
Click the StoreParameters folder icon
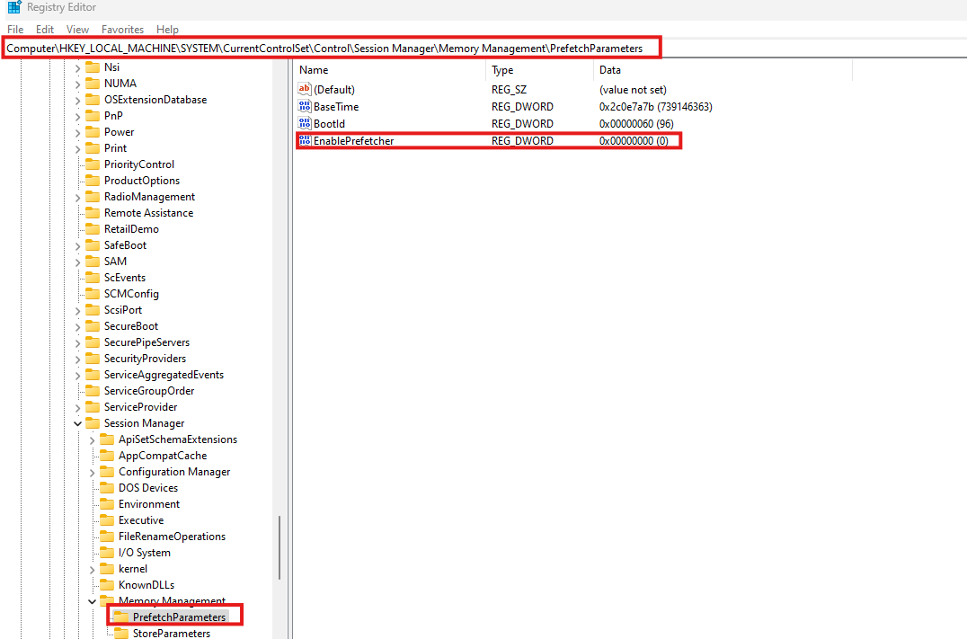[x=122, y=633]
